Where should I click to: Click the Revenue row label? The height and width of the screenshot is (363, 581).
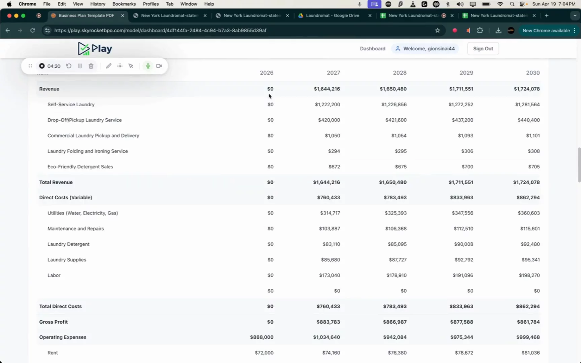pos(49,89)
